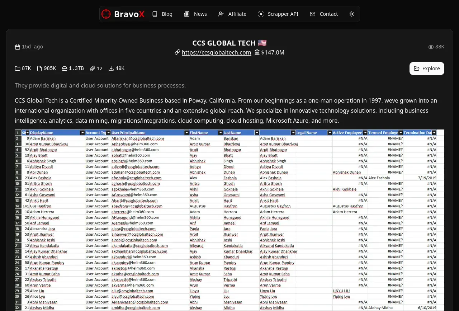The image size is (459, 311).
Task: Open the Contact page
Action: click(324, 14)
